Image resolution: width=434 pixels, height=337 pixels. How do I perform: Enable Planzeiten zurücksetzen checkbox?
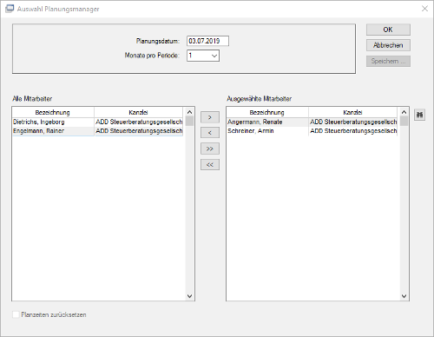(16, 314)
